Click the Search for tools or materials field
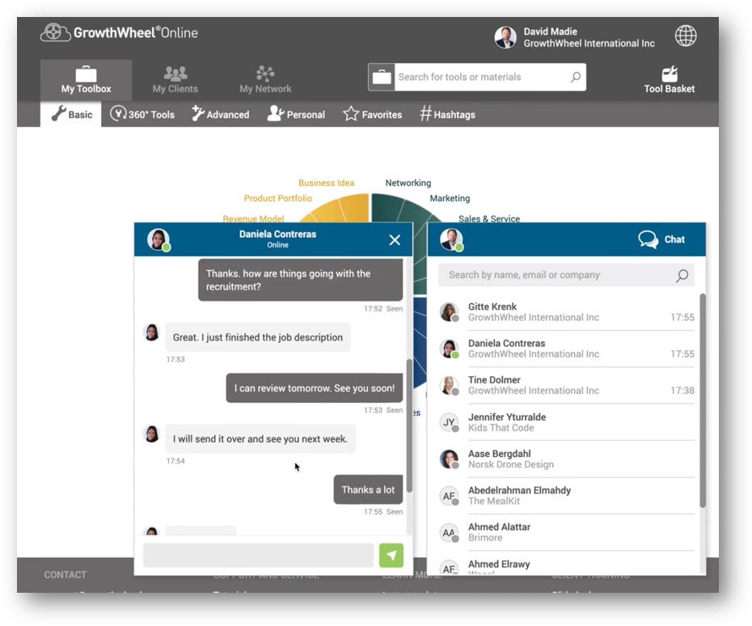 click(x=481, y=77)
